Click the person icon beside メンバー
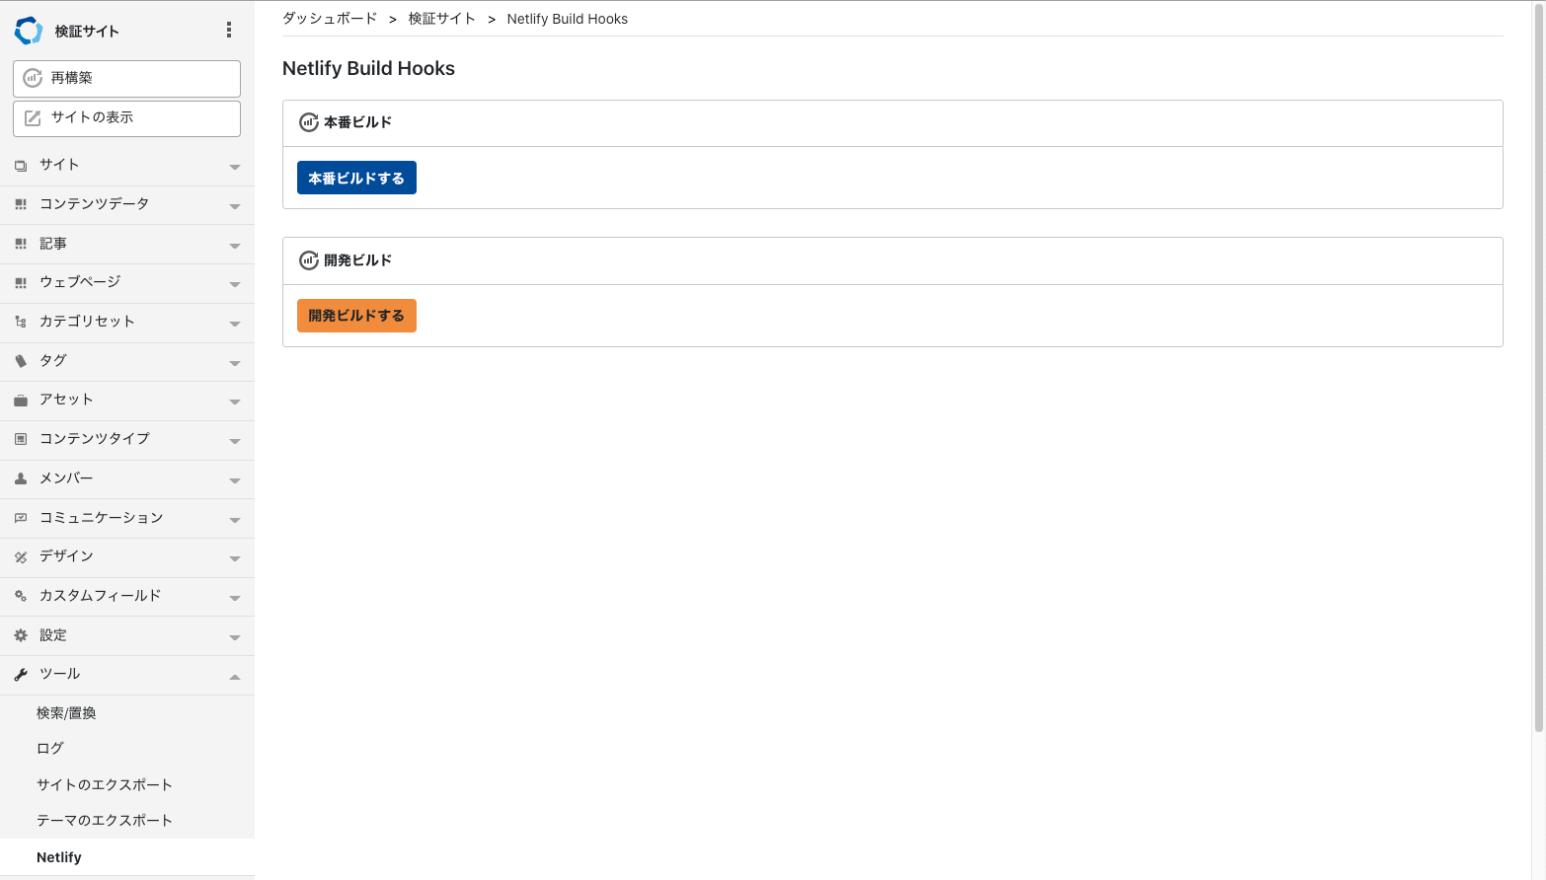The height and width of the screenshot is (880, 1546). (21, 478)
